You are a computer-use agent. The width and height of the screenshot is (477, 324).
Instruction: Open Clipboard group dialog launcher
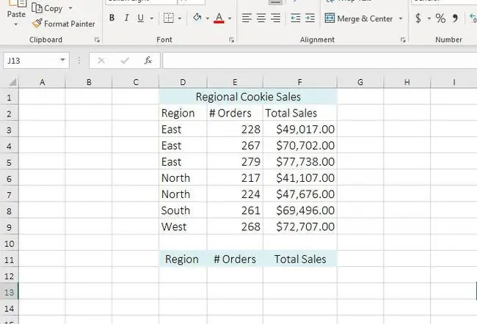[x=97, y=40]
